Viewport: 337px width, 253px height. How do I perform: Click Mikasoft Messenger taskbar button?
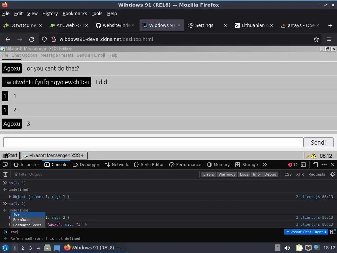click(x=54, y=155)
